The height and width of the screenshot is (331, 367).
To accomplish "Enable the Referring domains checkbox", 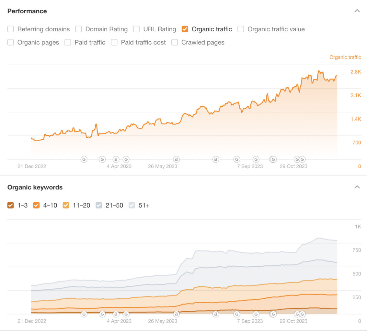I will pyautogui.click(x=11, y=29).
